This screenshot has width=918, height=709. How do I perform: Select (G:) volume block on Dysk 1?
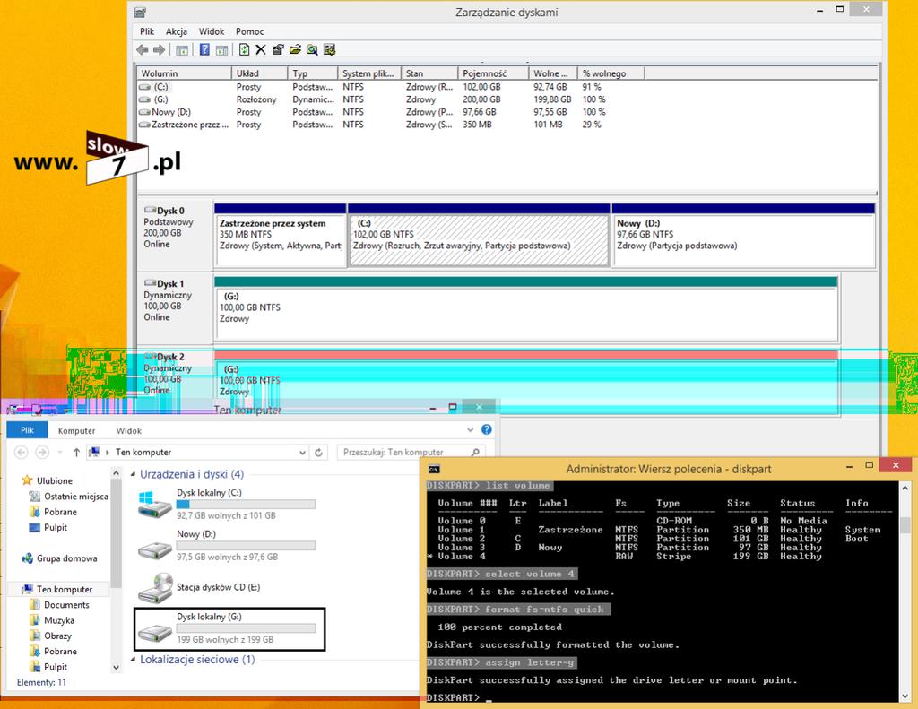[525, 309]
